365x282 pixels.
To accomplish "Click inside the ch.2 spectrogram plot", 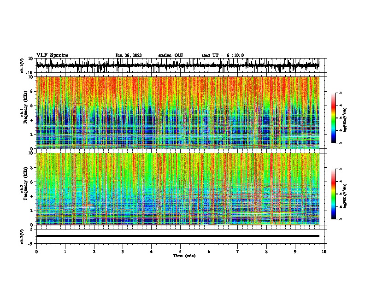I will 178,189.
